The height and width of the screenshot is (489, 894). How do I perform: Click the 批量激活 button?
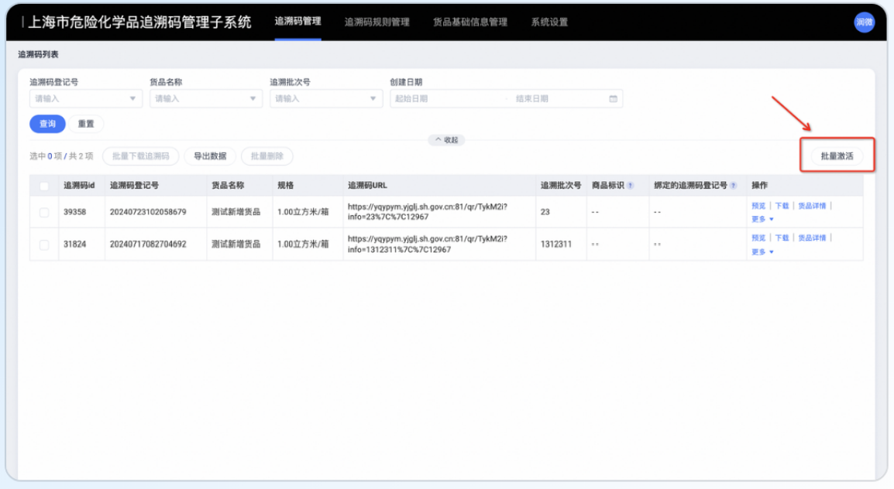click(837, 156)
